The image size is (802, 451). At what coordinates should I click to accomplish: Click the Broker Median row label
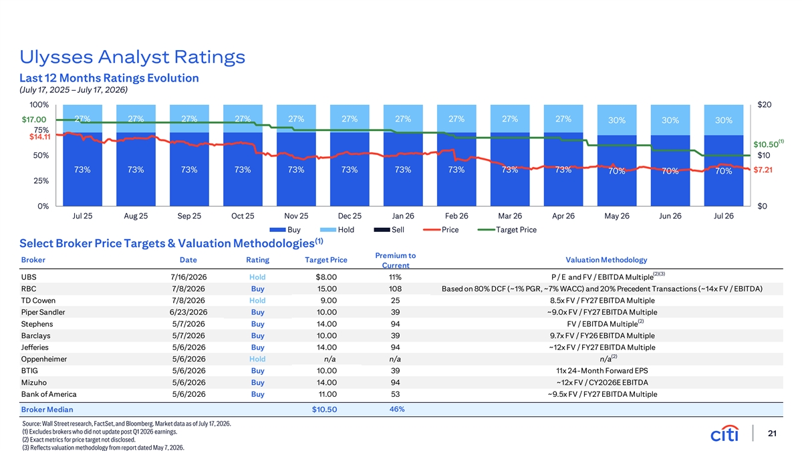point(47,409)
